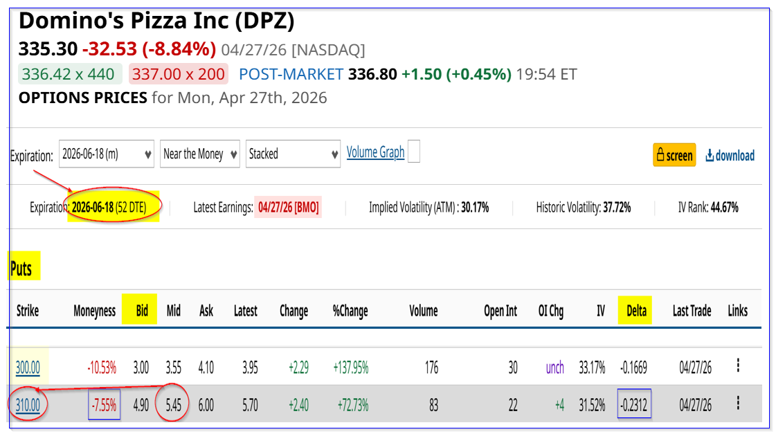Sort by Open Int column header
The image size is (776, 434).
pos(500,311)
